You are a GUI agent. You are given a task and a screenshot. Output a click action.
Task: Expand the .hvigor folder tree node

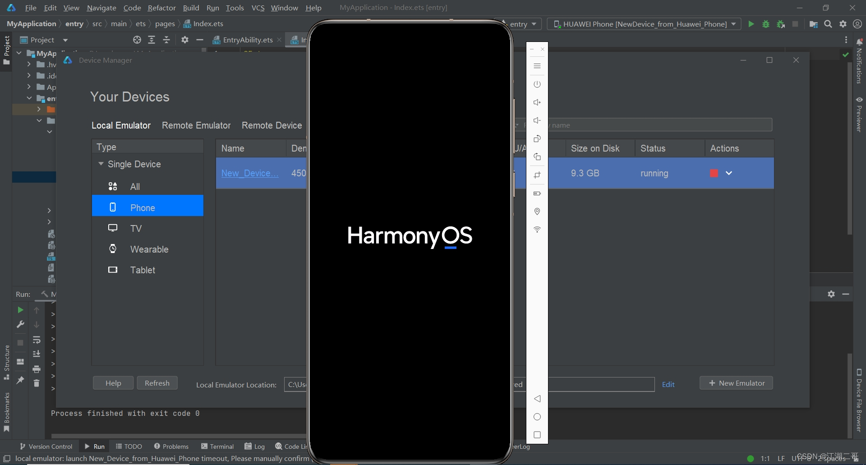point(29,64)
